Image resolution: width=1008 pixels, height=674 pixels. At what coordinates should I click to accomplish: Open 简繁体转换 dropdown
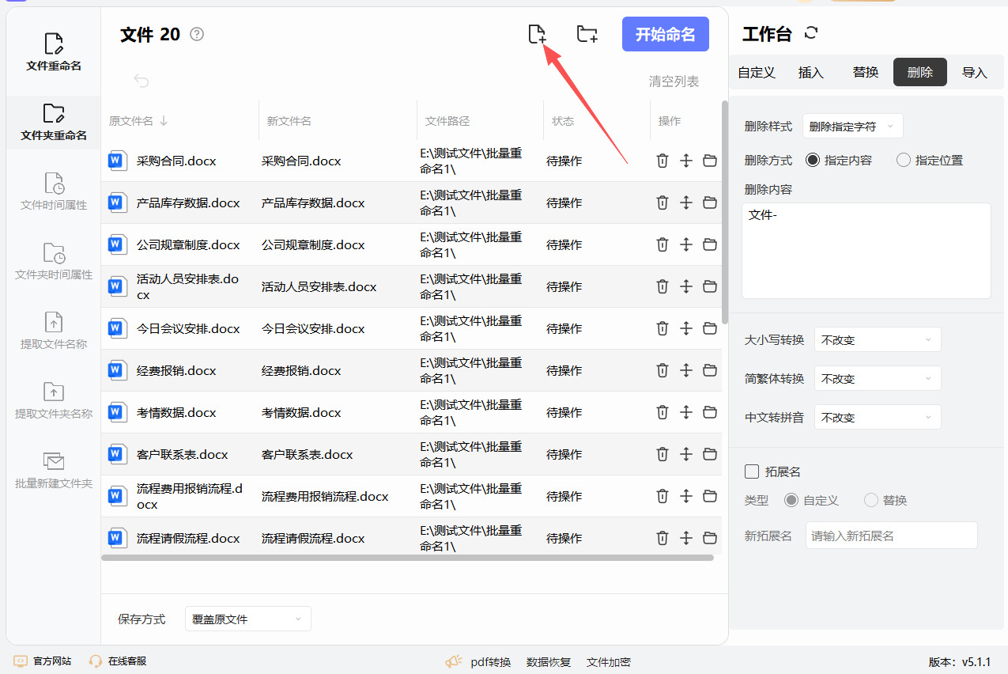click(878, 378)
